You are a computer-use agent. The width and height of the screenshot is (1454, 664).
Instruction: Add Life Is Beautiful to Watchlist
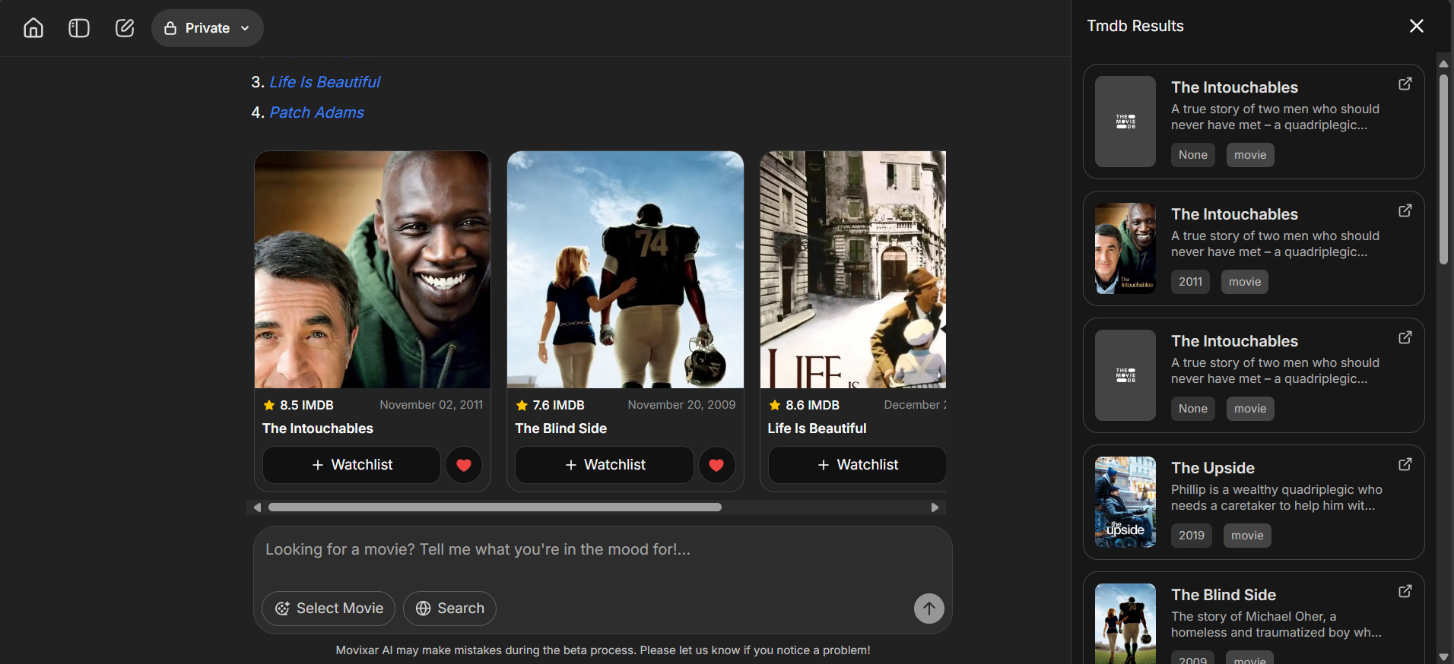(x=857, y=465)
